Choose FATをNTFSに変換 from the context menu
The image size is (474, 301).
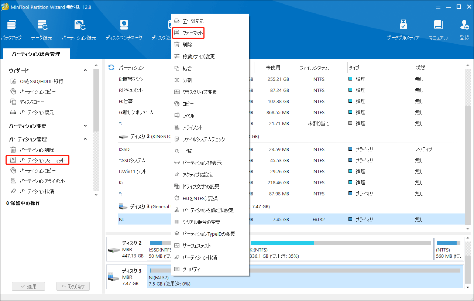pos(210,198)
